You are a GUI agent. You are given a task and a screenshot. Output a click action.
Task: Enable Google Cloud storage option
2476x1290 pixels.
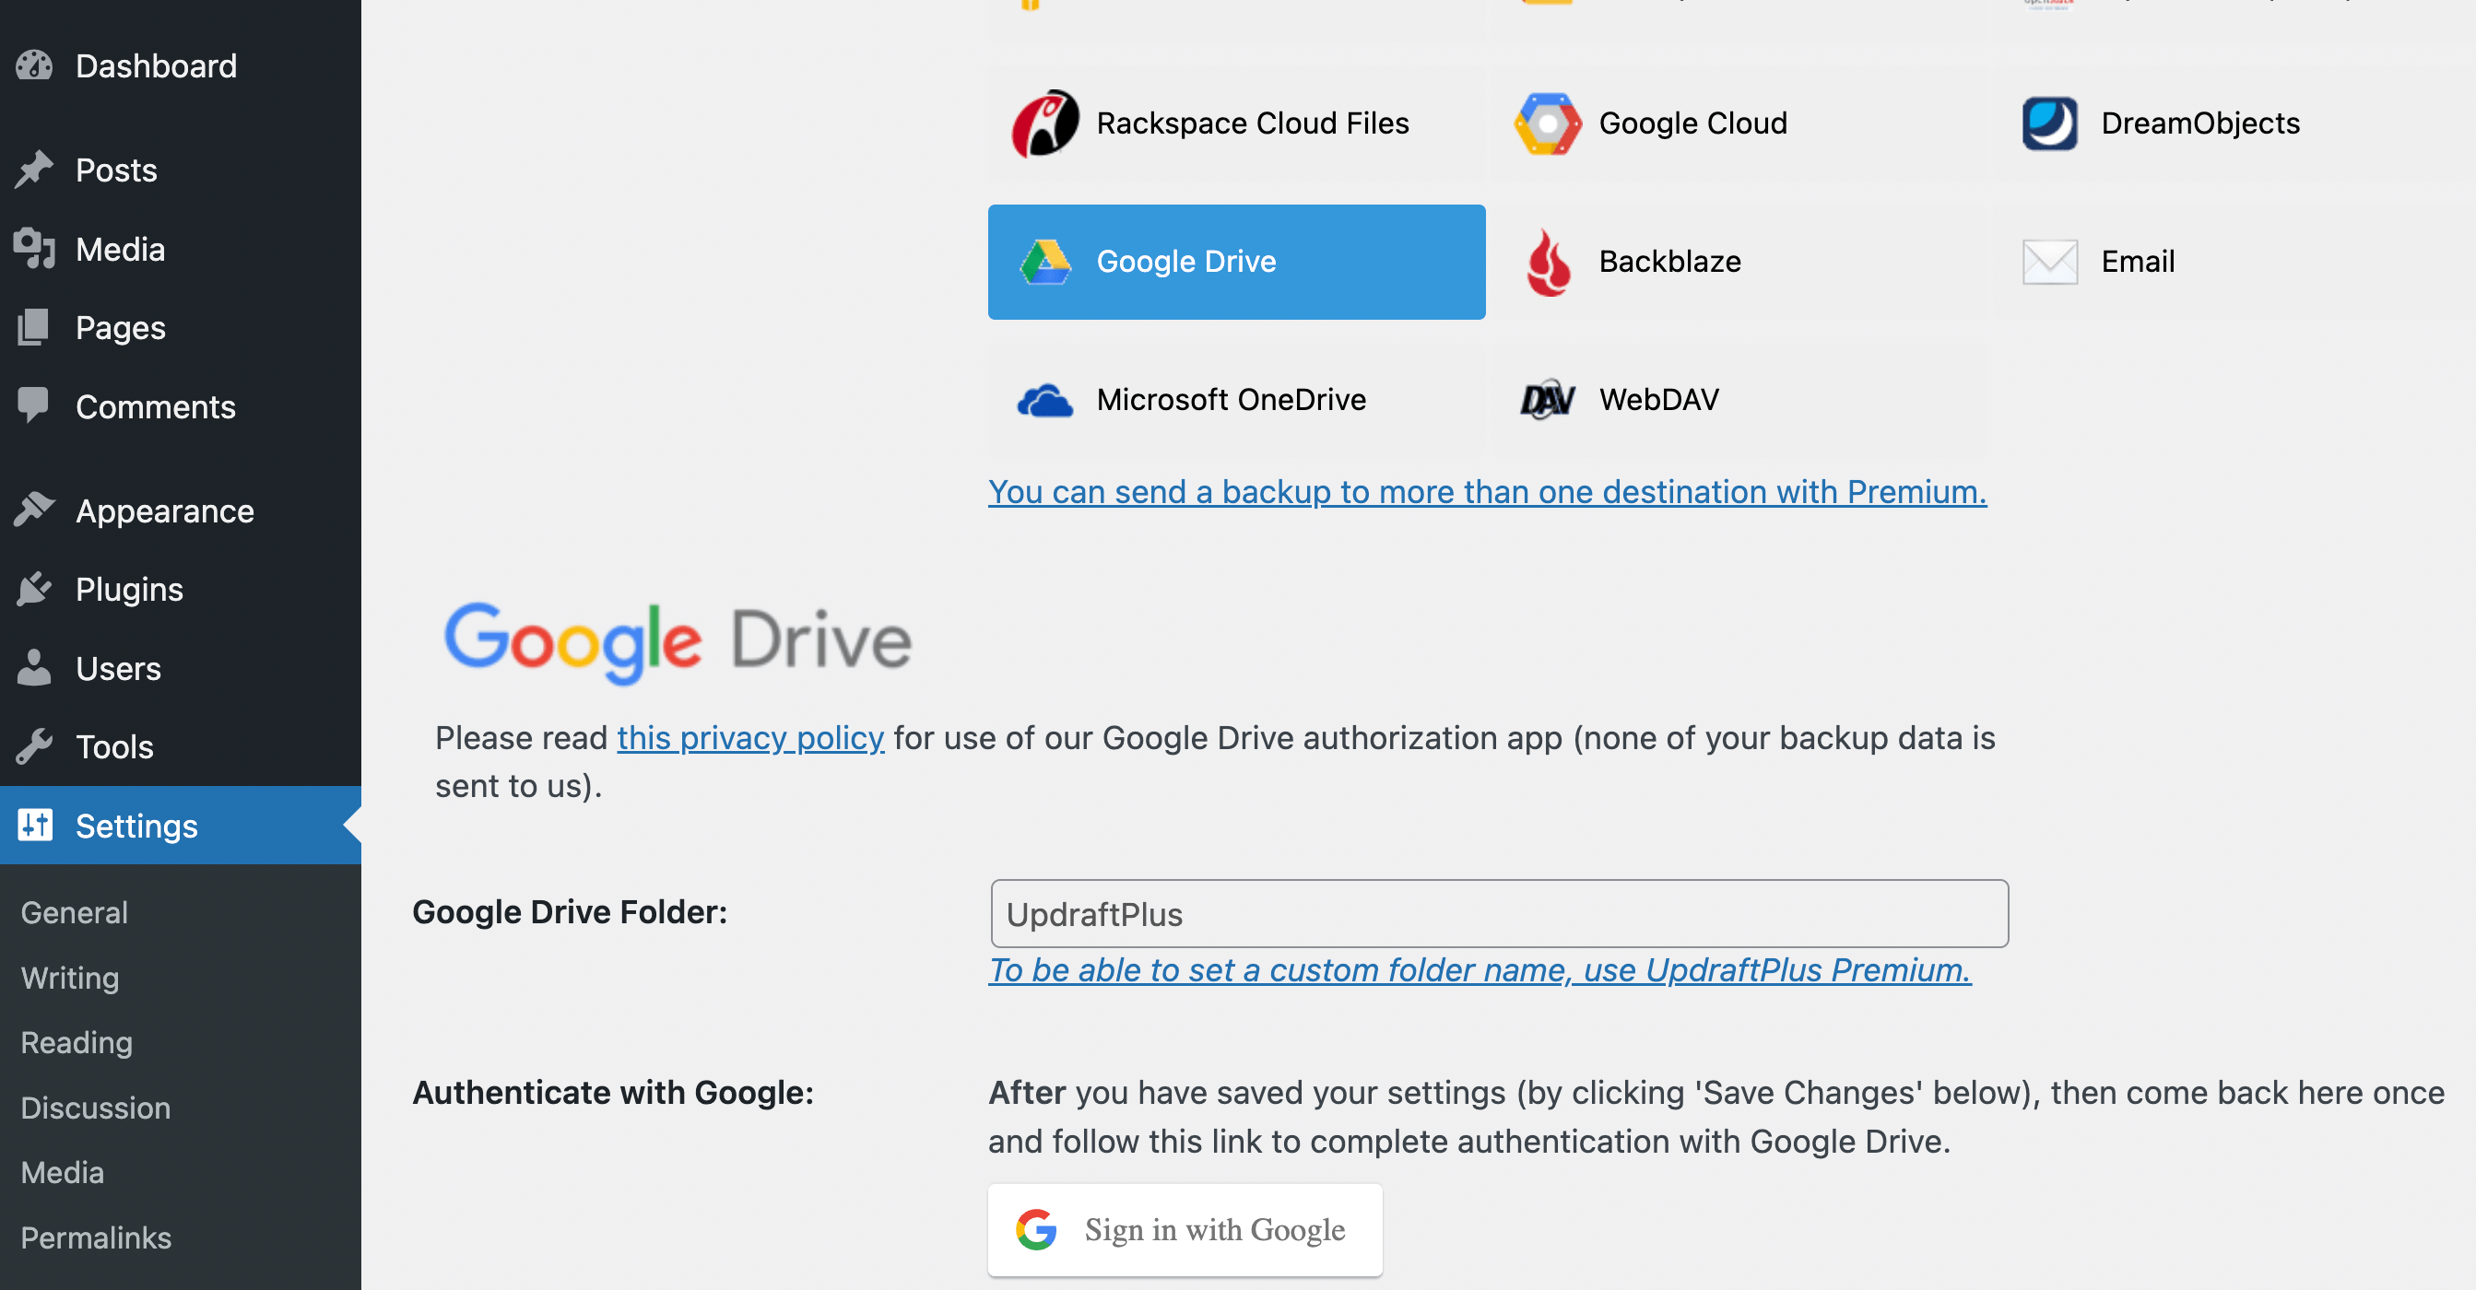[1548, 123]
